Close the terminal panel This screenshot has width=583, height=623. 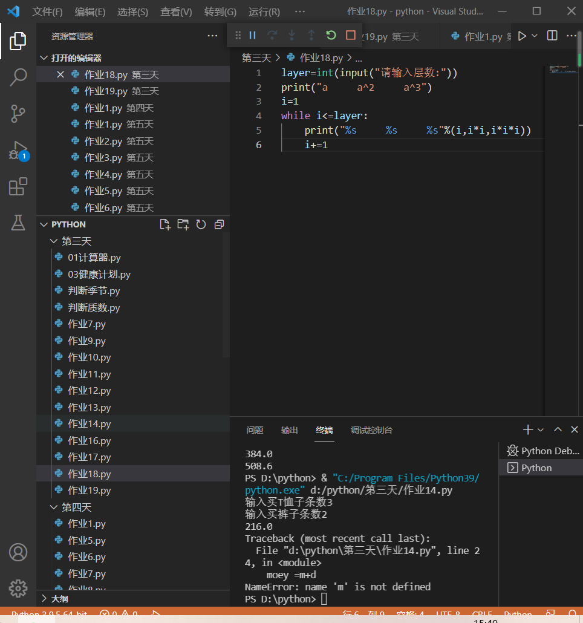(x=575, y=429)
